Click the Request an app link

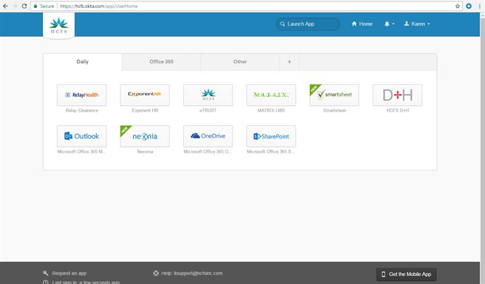tap(69, 273)
